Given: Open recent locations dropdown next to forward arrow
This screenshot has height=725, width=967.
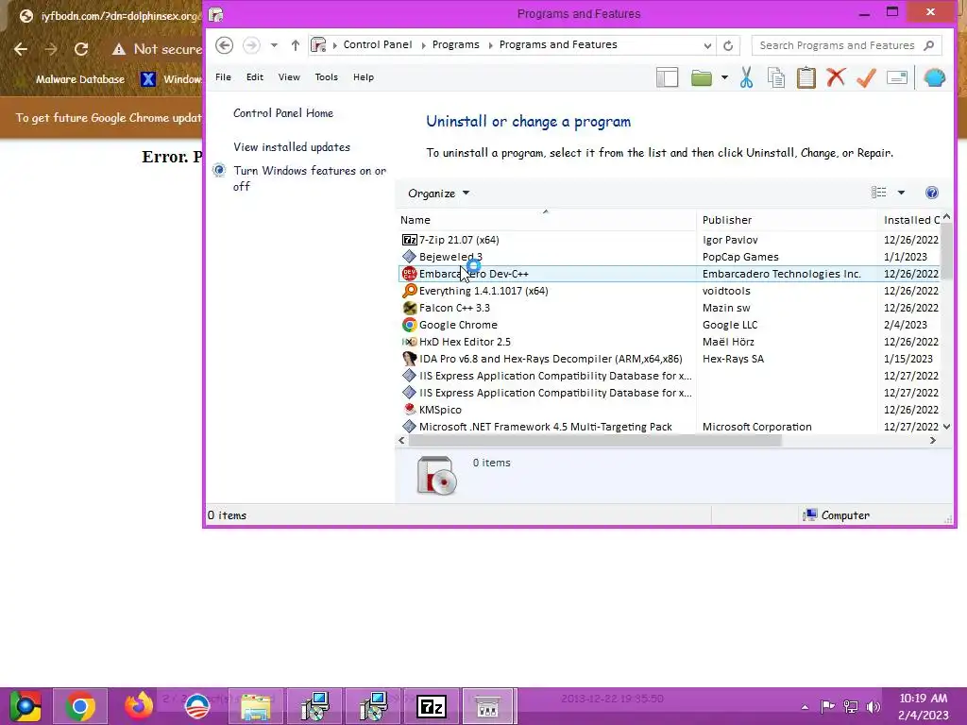Looking at the screenshot, I should [x=274, y=45].
